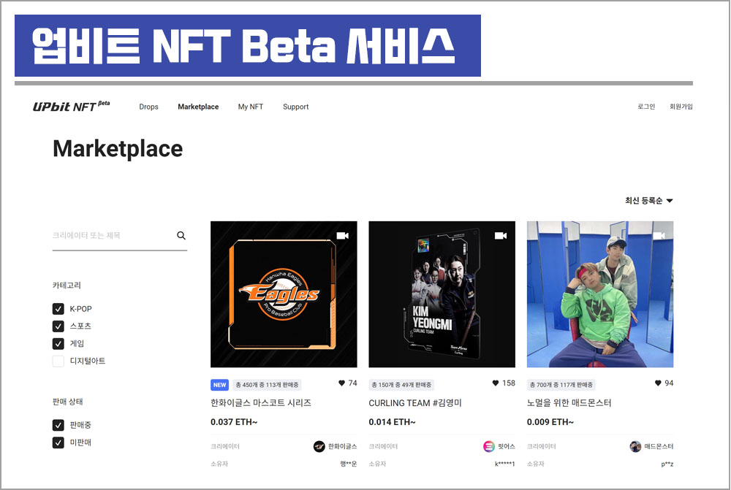Viewport: 731px width, 490px height.
Task: Uncheck the K-POP category checkbox
Action: point(58,309)
